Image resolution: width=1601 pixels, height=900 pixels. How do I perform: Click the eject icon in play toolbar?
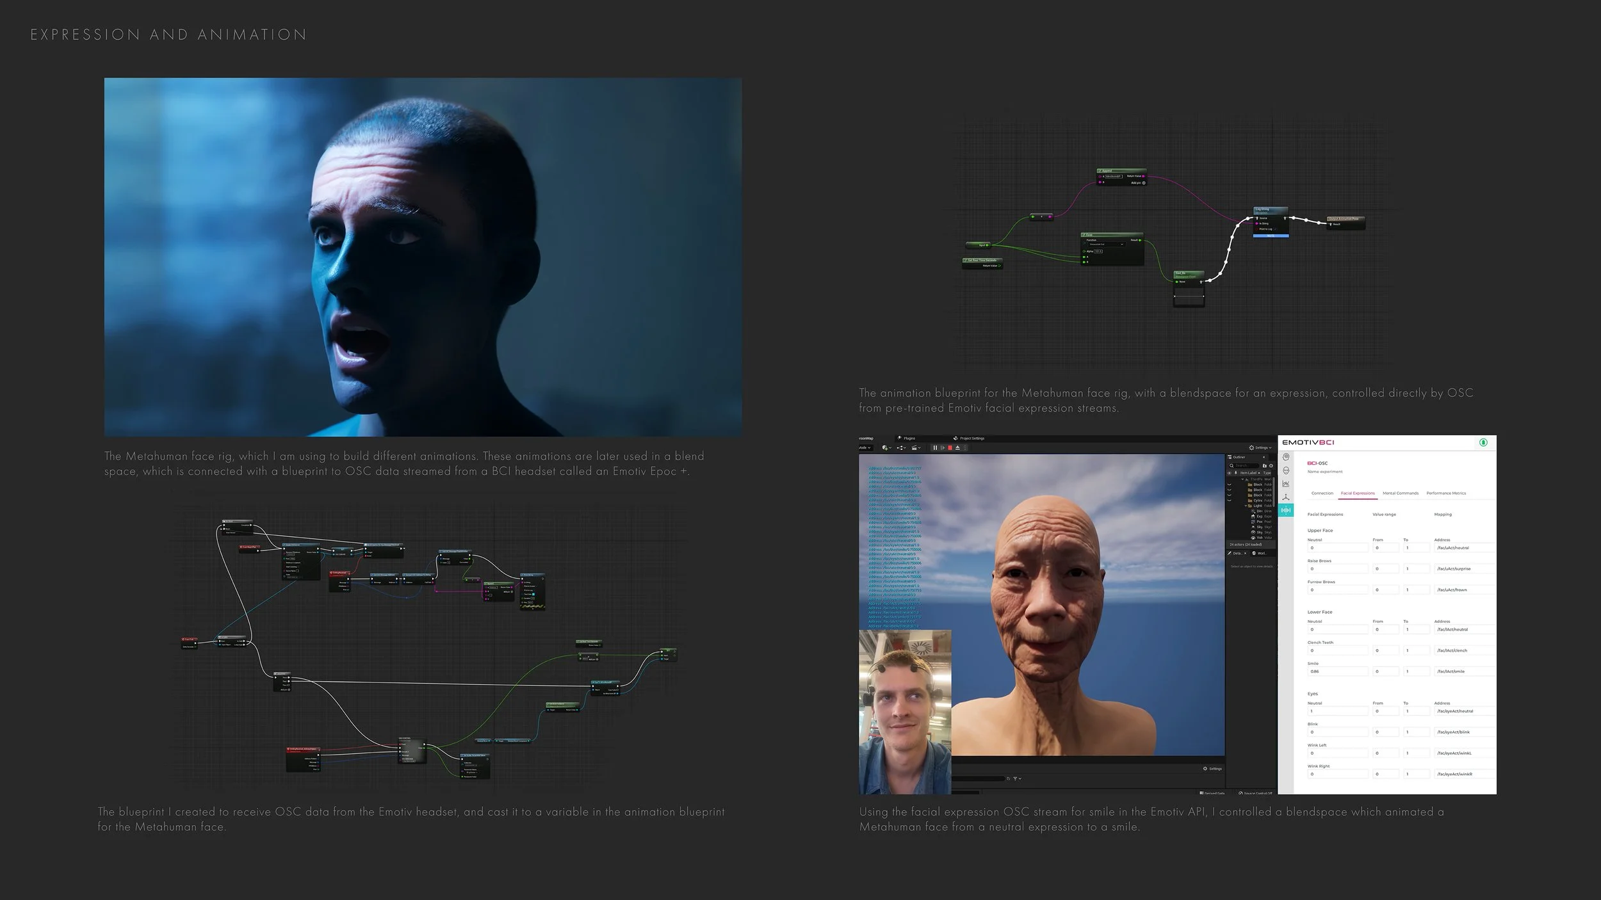tap(957, 447)
